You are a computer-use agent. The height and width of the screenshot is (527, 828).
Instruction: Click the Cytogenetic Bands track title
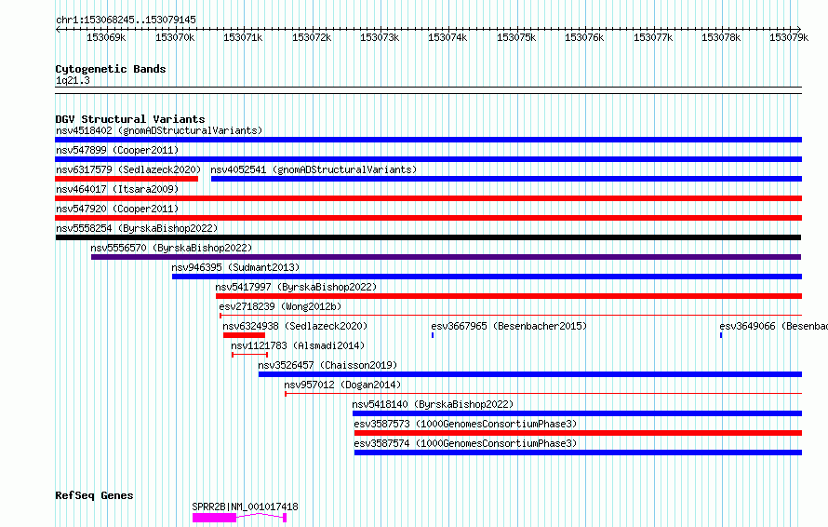click(x=111, y=69)
